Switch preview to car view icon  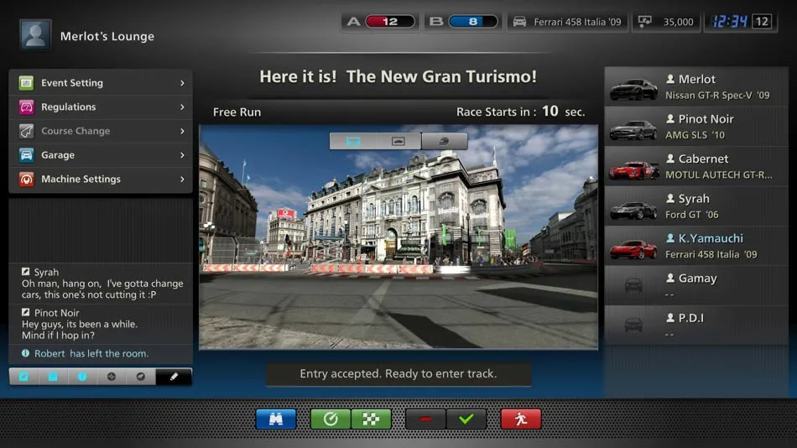(398, 141)
